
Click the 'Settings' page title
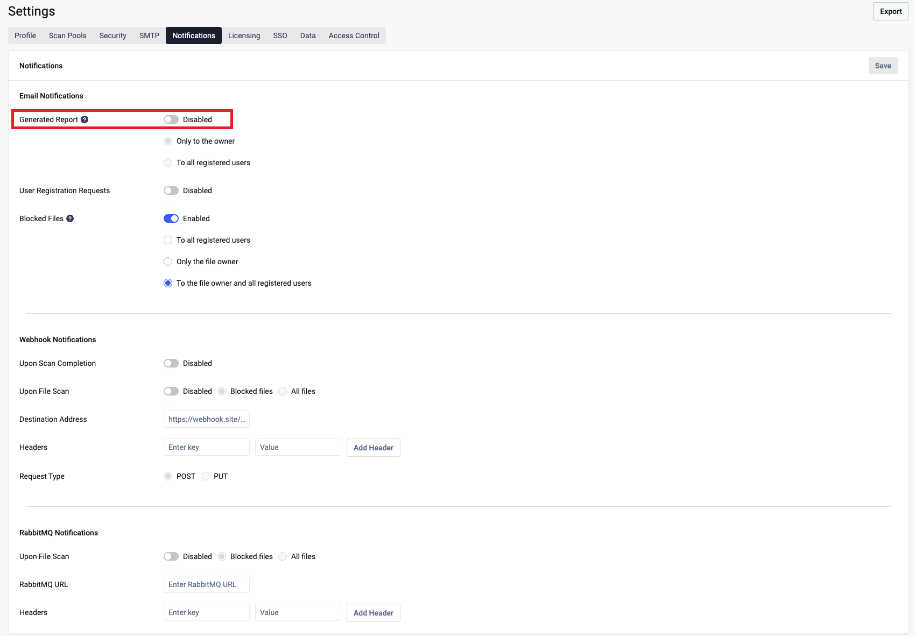pyautogui.click(x=32, y=11)
